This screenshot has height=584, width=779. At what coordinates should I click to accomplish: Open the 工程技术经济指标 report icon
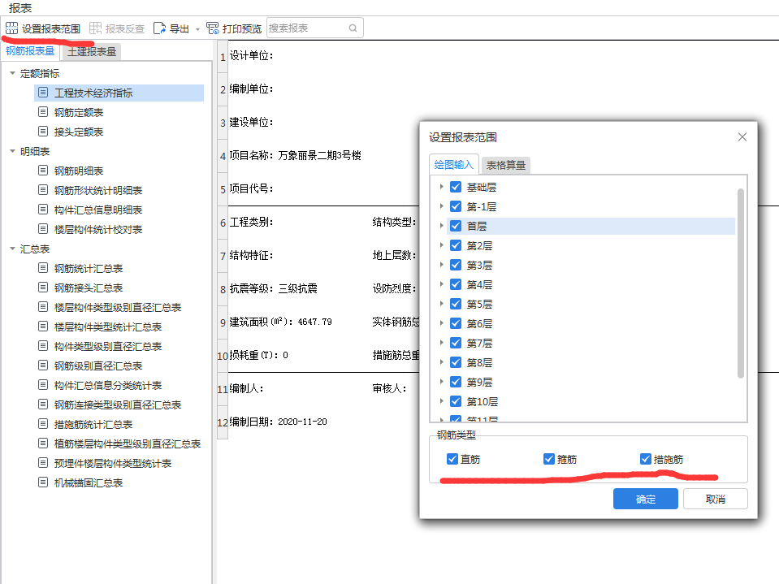click(x=43, y=93)
